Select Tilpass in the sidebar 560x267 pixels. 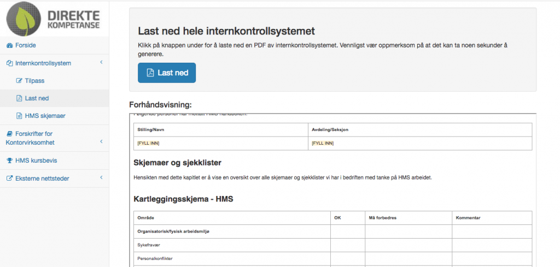point(54,81)
